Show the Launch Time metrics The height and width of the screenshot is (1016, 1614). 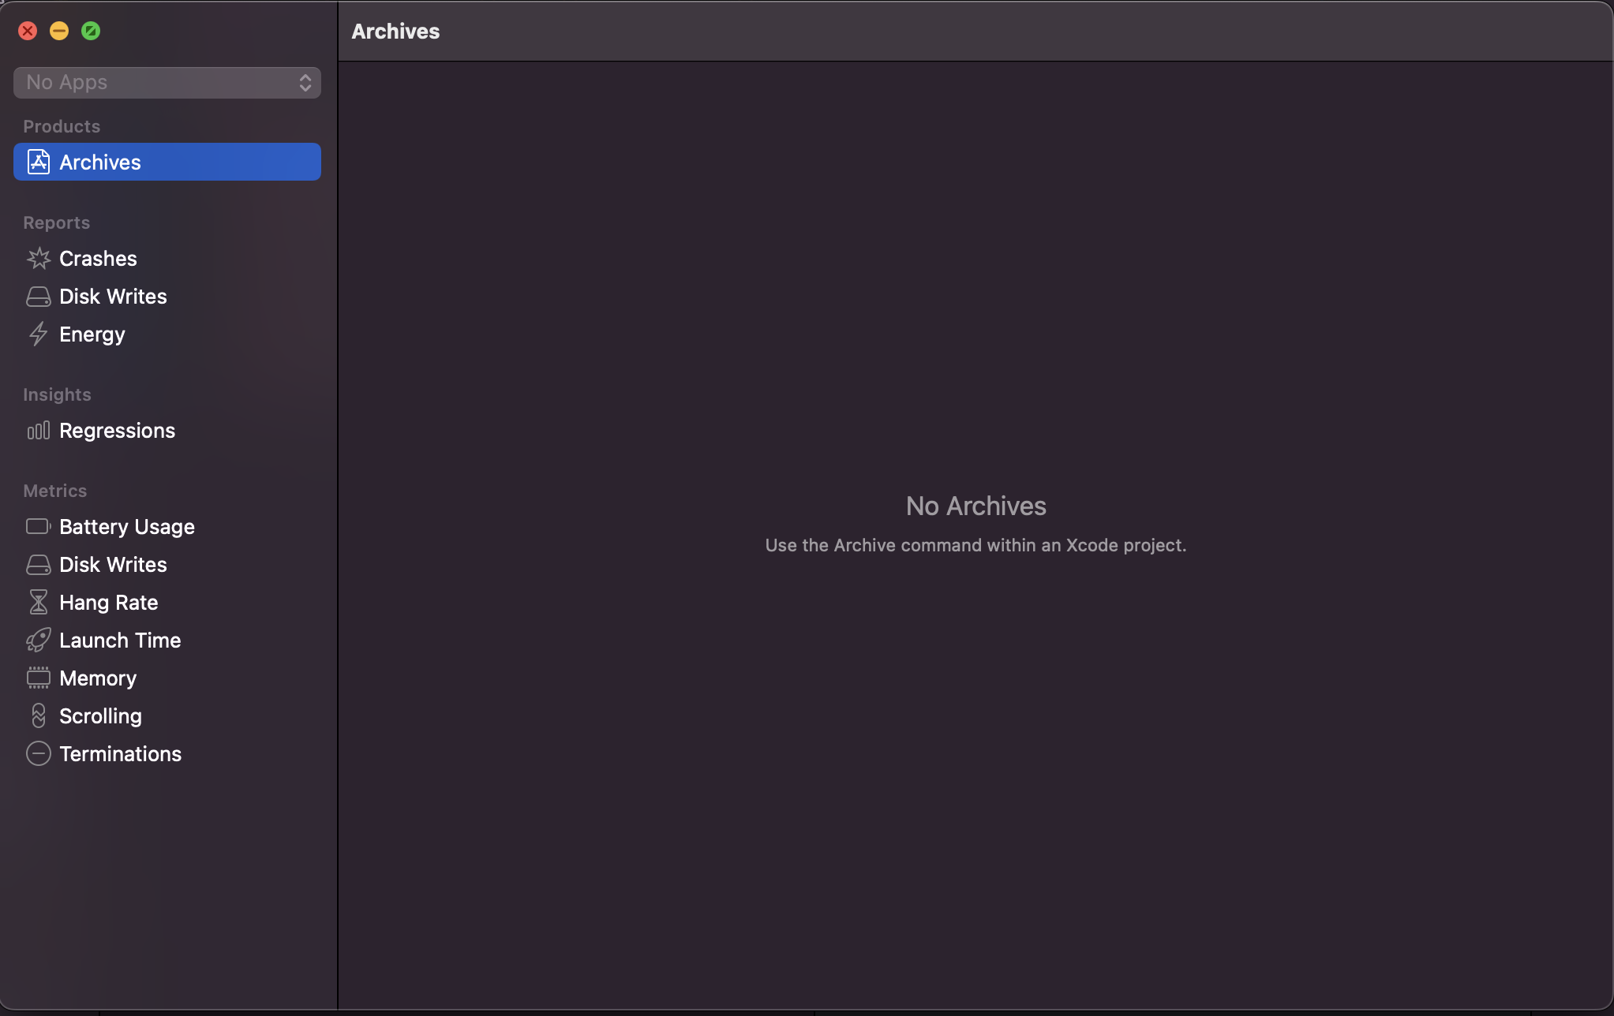point(120,641)
